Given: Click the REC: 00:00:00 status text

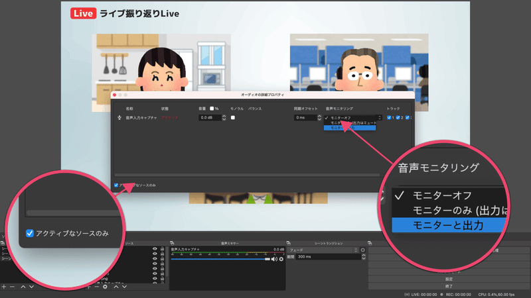Looking at the screenshot, I should point(458,295).
